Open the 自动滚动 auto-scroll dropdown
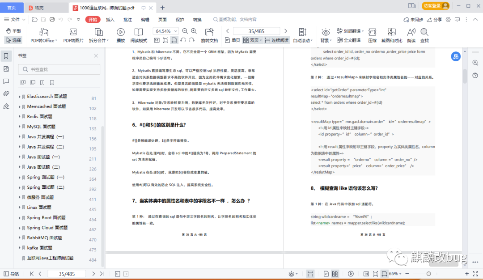 302,35
